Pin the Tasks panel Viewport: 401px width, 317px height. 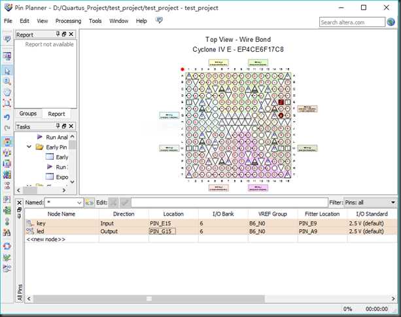point(58,126)
